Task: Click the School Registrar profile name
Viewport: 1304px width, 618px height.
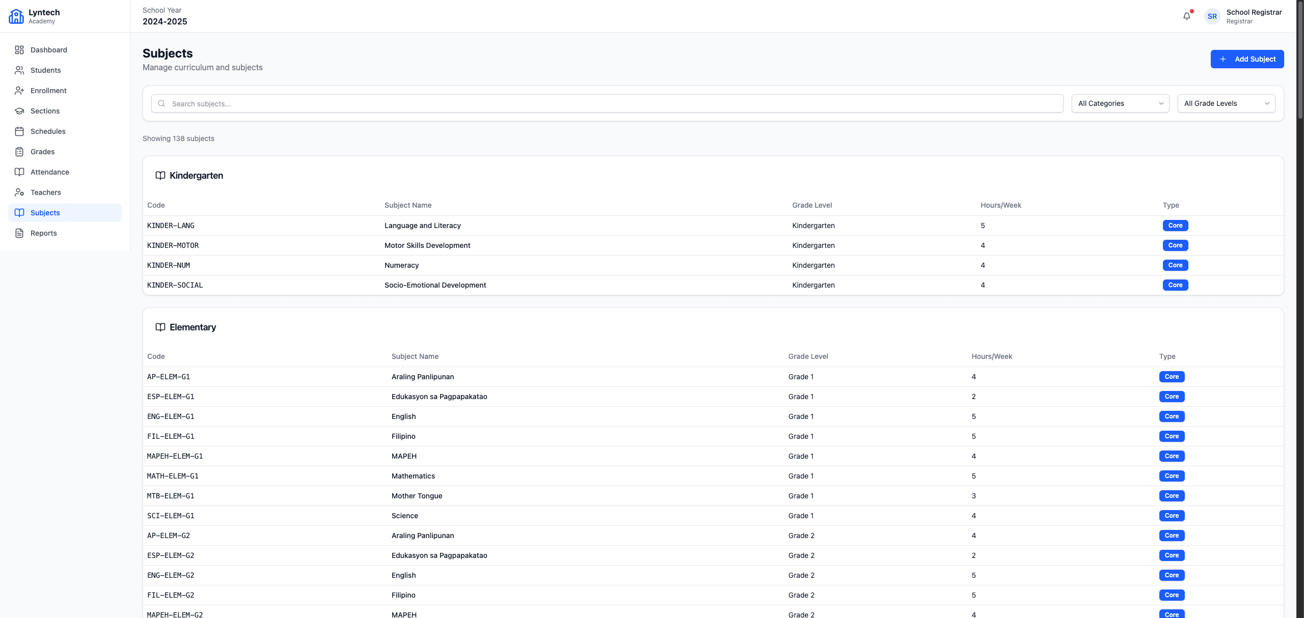Action: (x=1254, y=12)
